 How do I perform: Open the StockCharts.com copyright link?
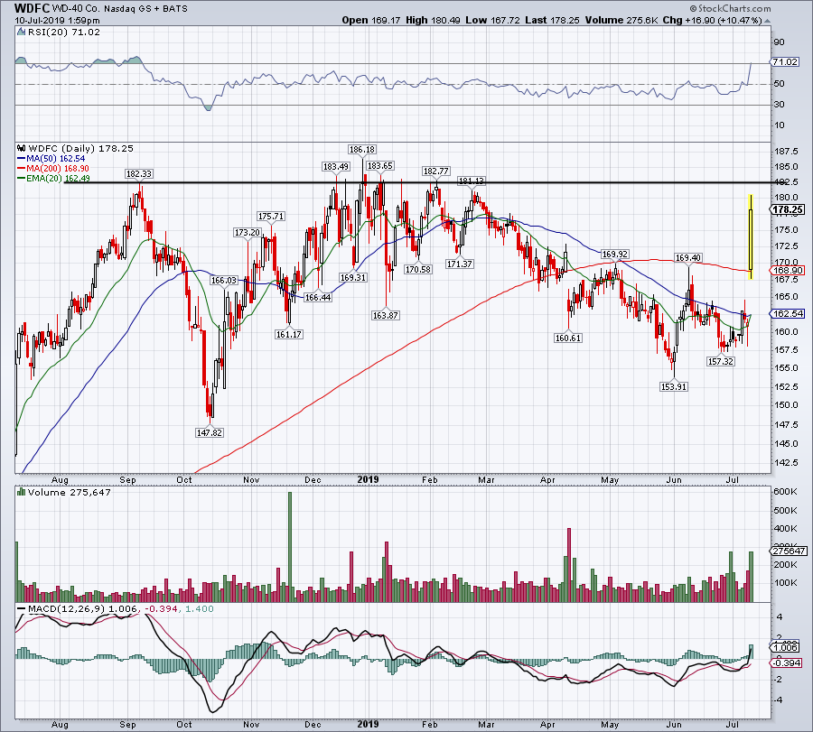pyautogui.click(x=730, y=8)
